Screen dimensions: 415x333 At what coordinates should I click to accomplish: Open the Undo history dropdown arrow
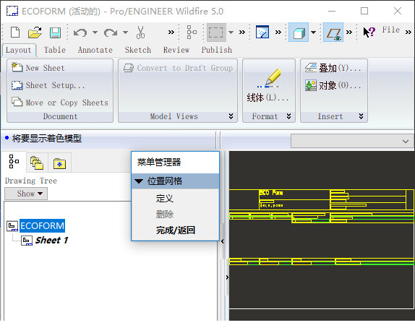[95, 33]
